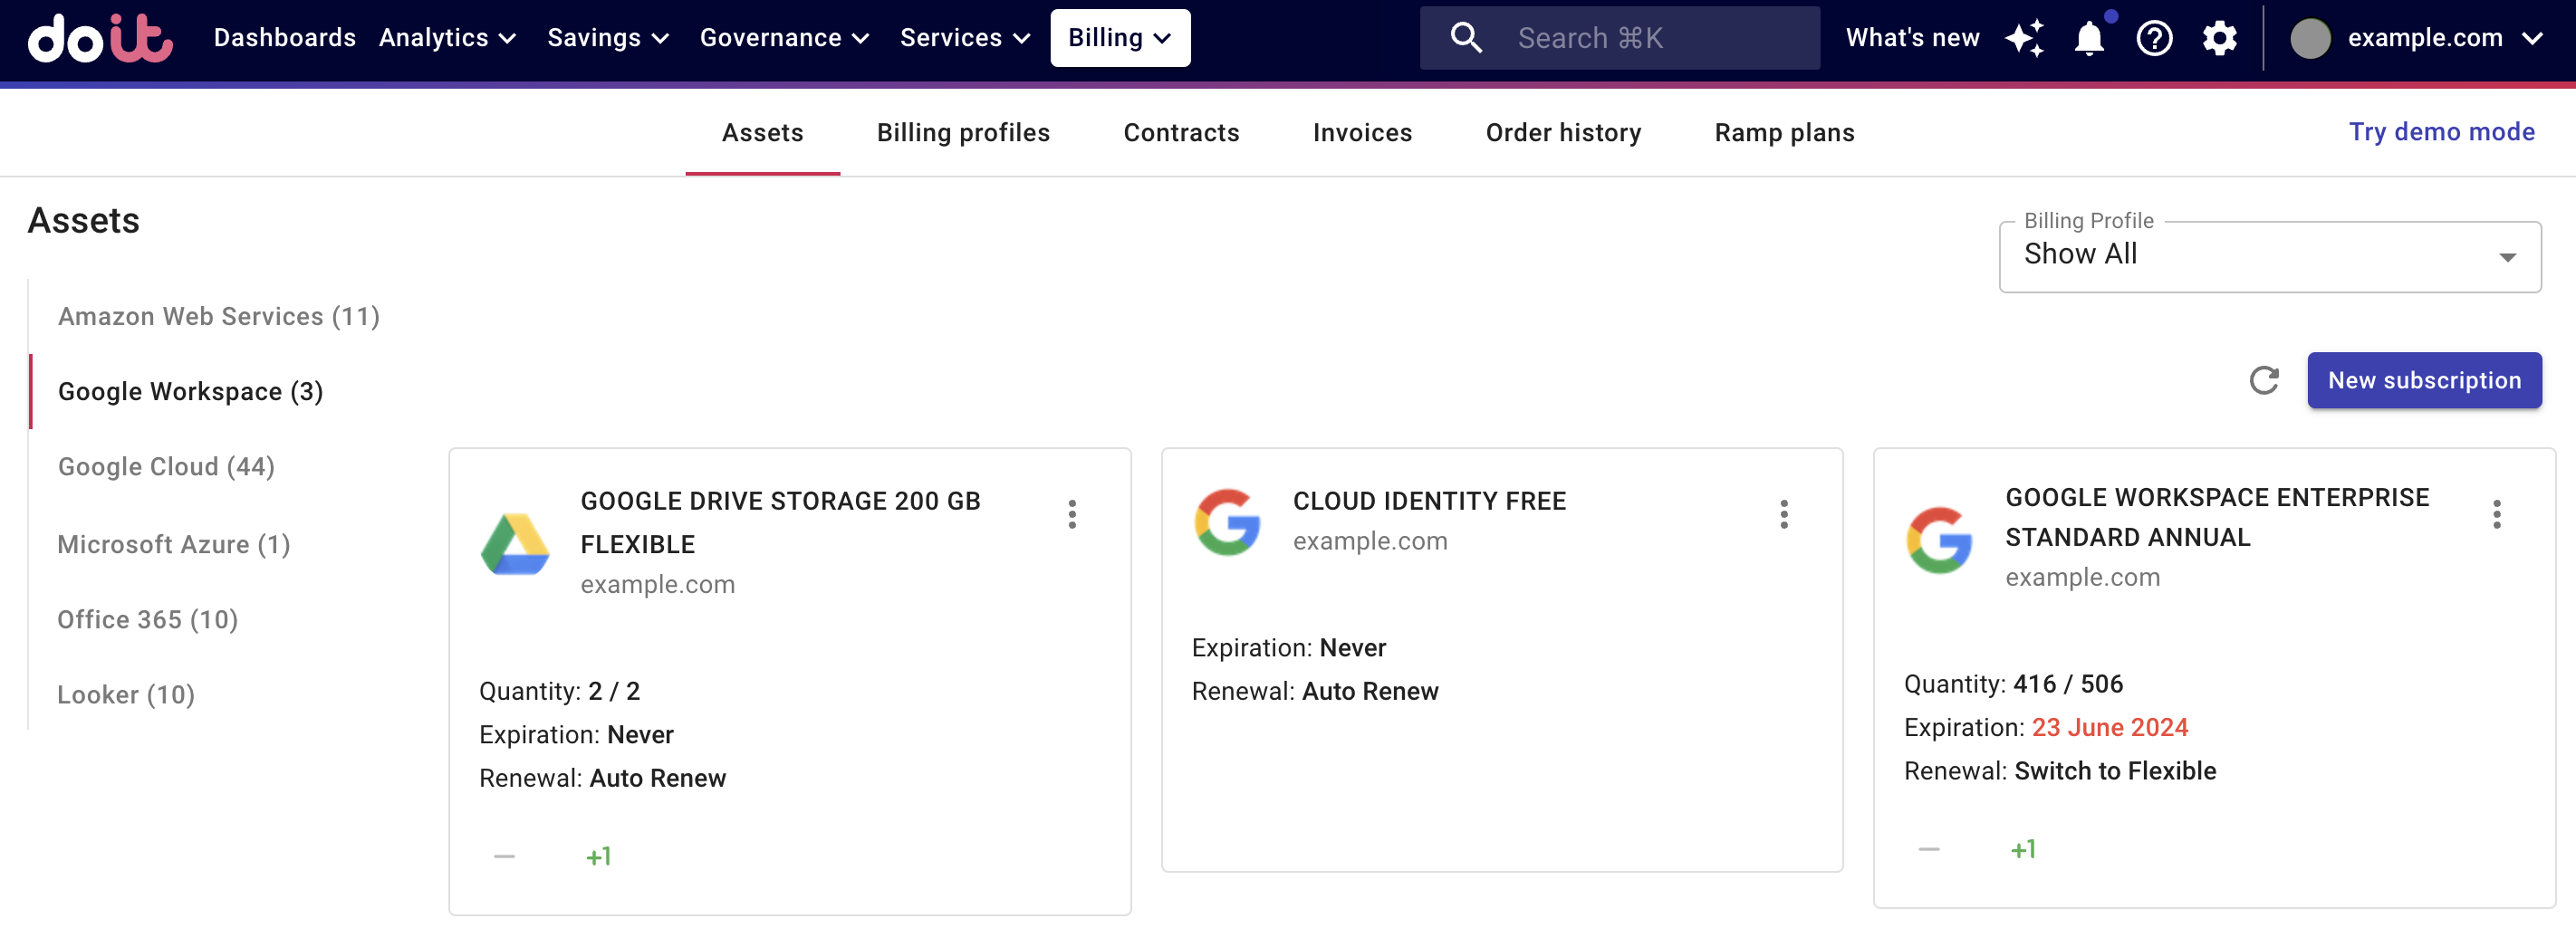The image size is (2576, 947).
Task: Expand the Billing menu
Action: coord(1120,38)
